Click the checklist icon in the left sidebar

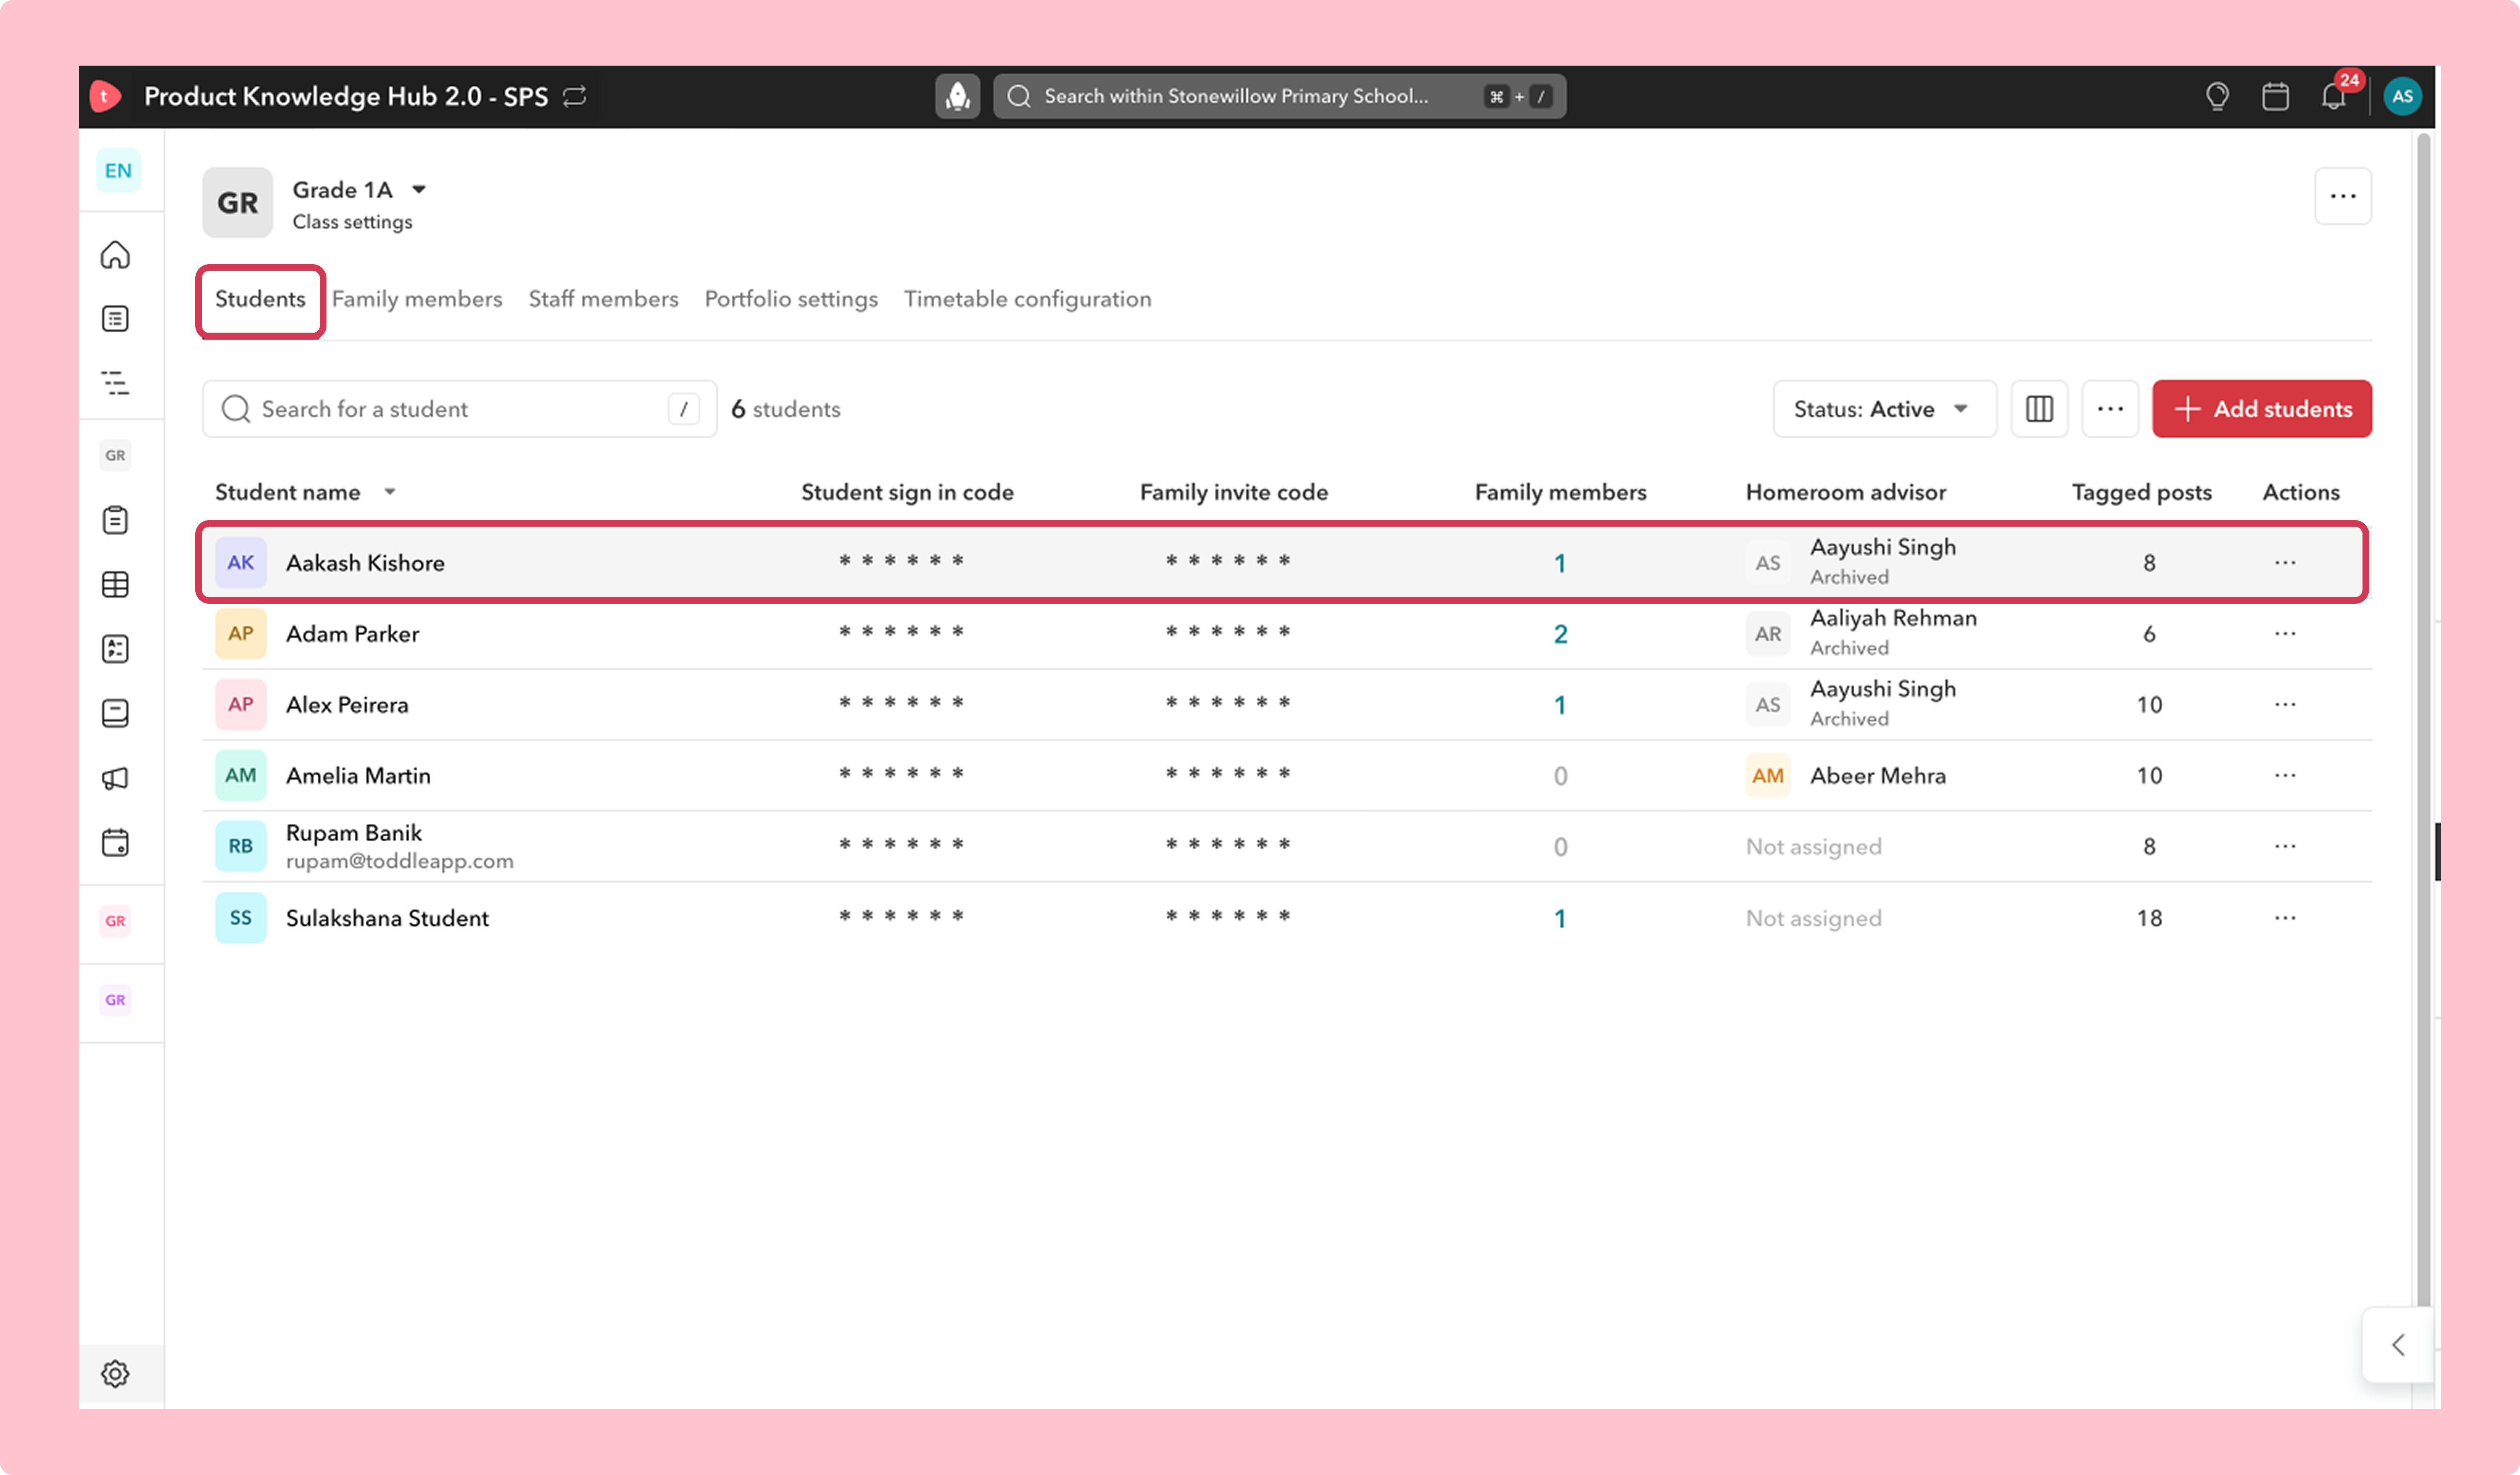pos(115,649)
